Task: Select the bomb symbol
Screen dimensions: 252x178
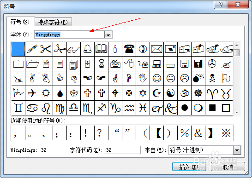Action: pyautogui.click(x=198, y=78)
